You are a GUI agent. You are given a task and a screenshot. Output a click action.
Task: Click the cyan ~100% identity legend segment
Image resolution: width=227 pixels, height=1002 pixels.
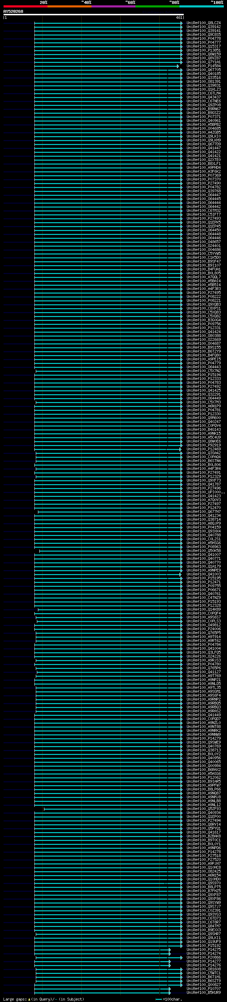click(202, 6)
